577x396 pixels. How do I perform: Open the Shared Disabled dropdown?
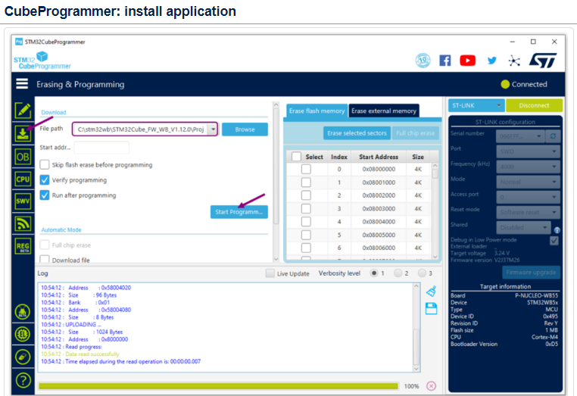coord(524,227)
